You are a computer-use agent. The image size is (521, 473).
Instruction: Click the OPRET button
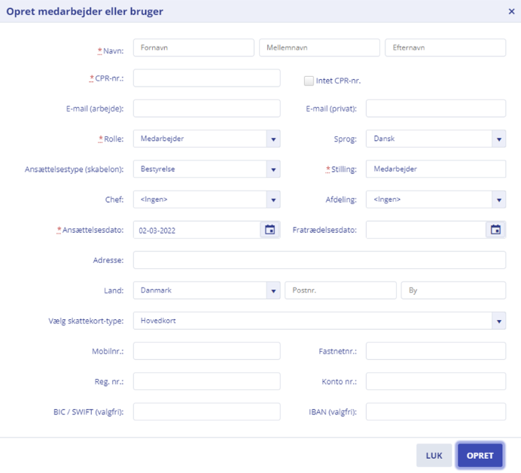(480, 456)
